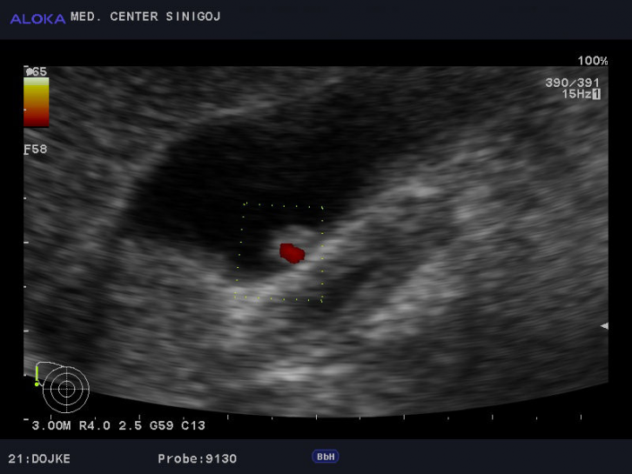Image resolution: width=632 pixels, height=474 pixels.
Task: Click the '100%' indicator
Action: pos(593,61)
